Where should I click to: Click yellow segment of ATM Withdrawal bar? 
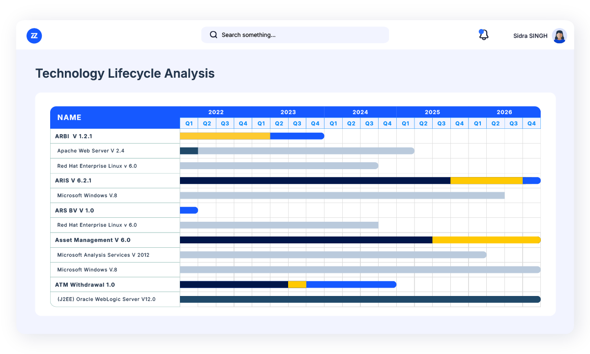297,284
